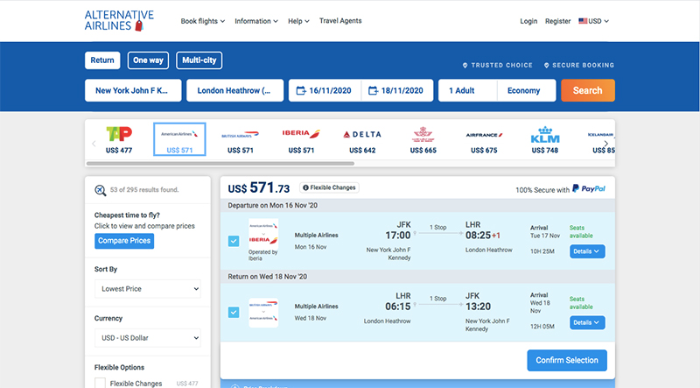Open the Economy cabin class selector
Viewport: 700px width, 388px height.
tap(527, 90)
